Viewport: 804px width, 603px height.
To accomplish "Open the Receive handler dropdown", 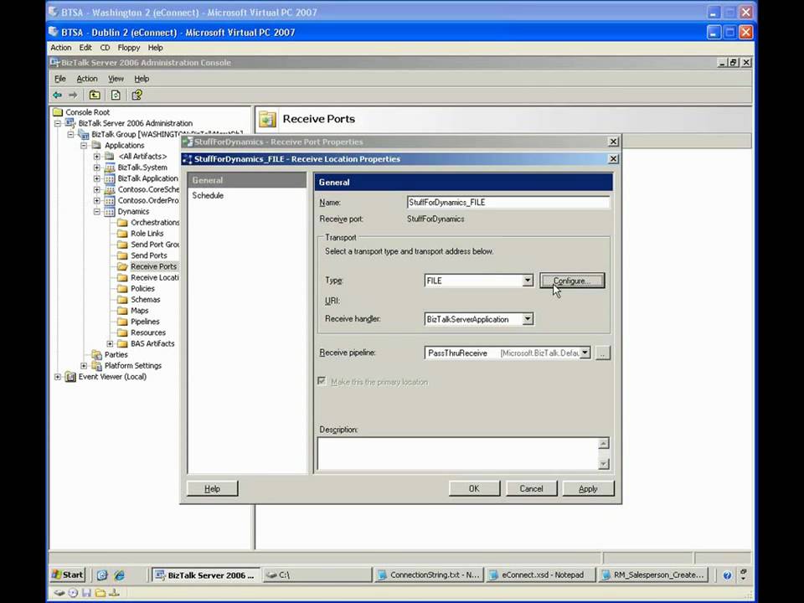I will tap(527, 319).
